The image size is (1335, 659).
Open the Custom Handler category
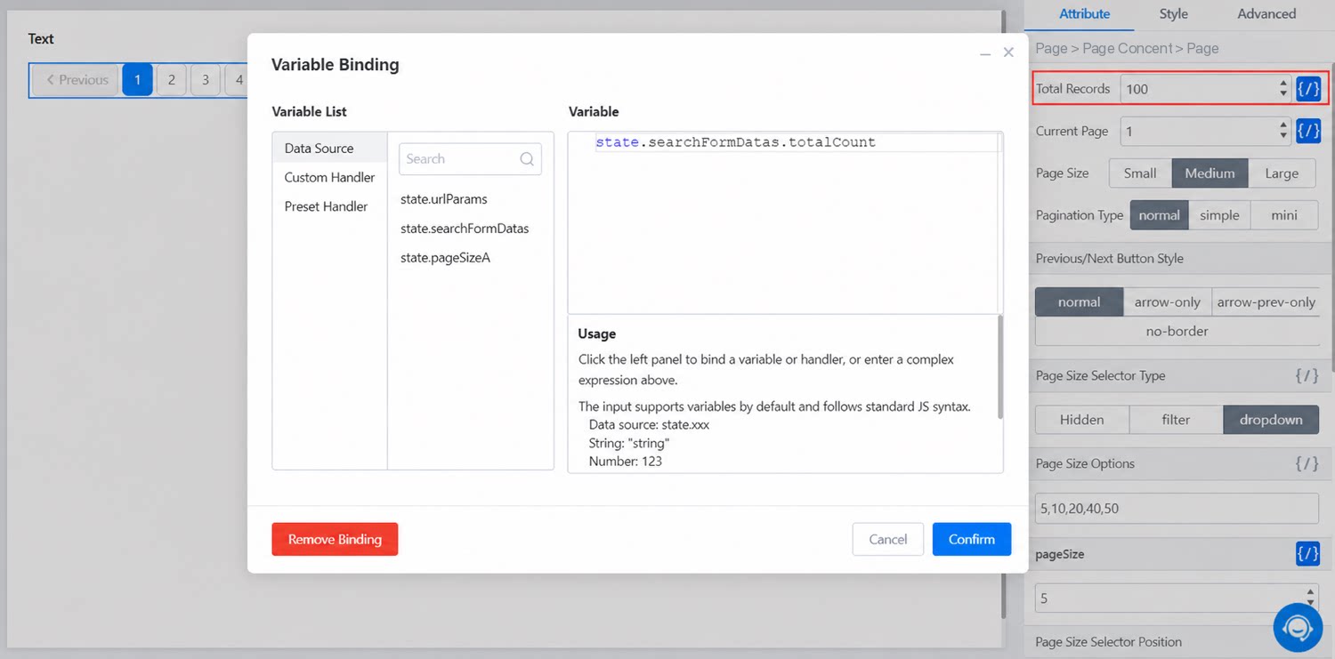tap(329, 178)
